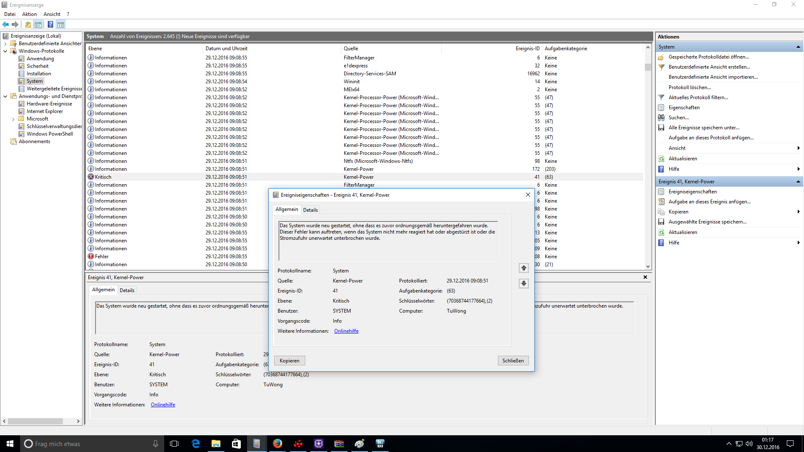Click the binoculars Suchen icon
The image size is (804, 452).
661,118
